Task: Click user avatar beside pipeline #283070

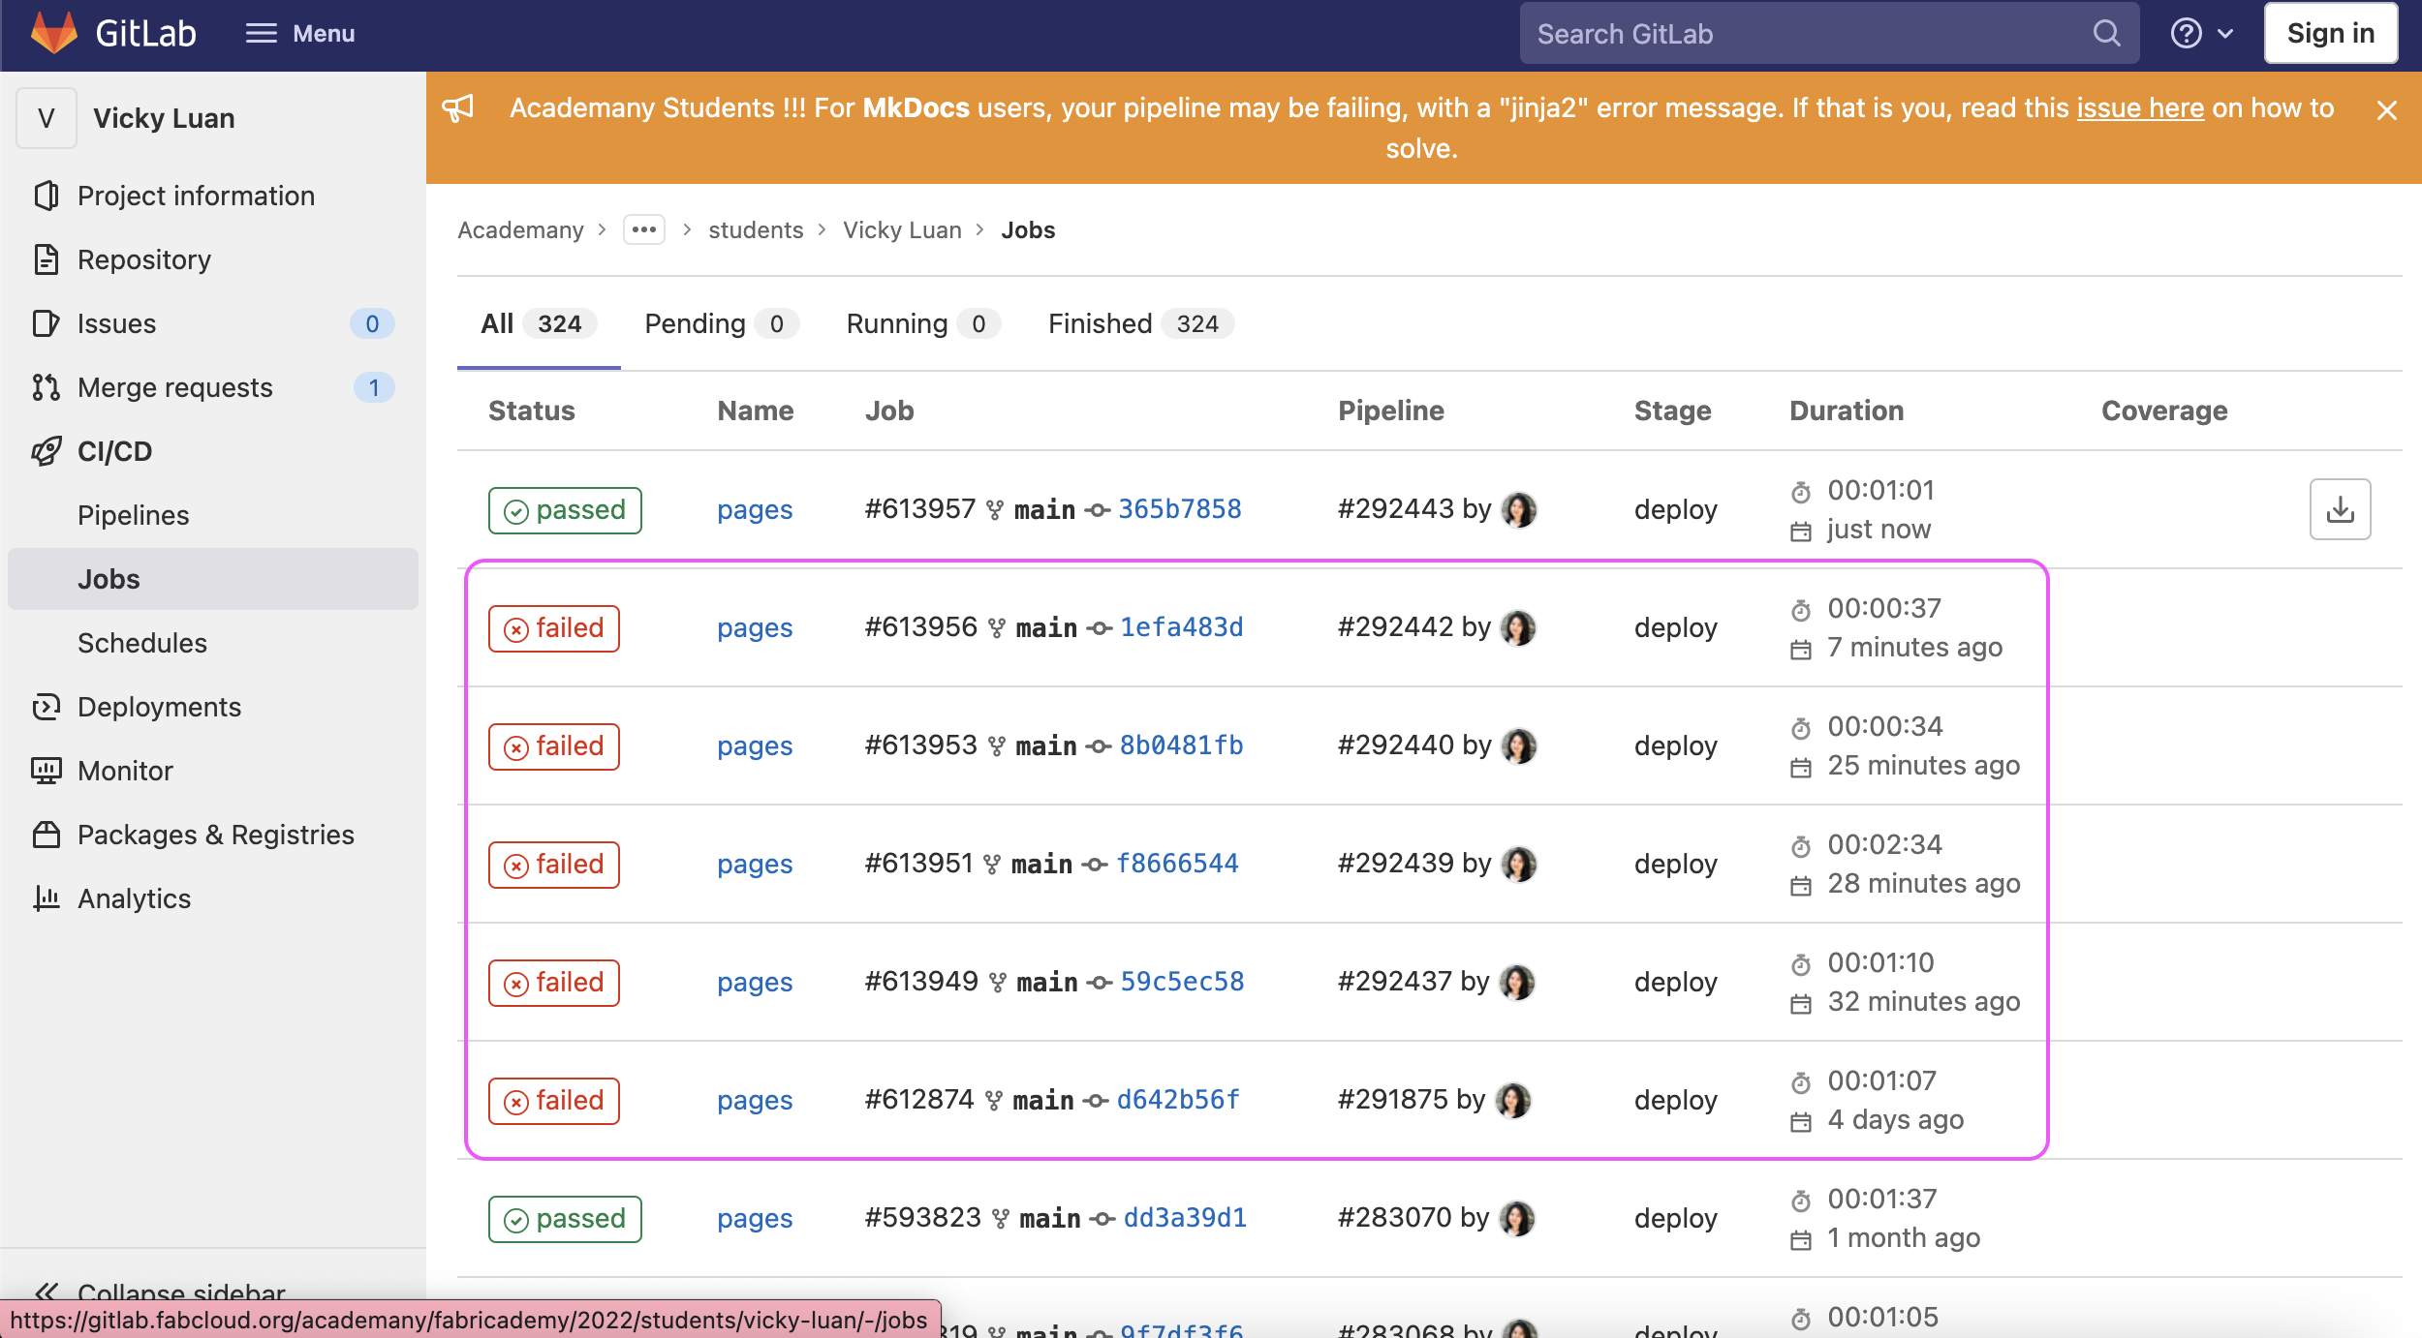Action: tap(1516, 1219)
